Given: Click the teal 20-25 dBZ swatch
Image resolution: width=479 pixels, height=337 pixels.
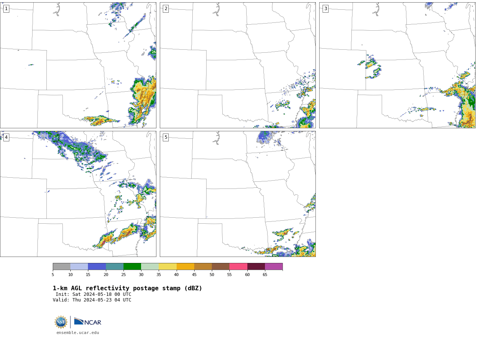Looking at the screenshot, I should click(115, 267).
